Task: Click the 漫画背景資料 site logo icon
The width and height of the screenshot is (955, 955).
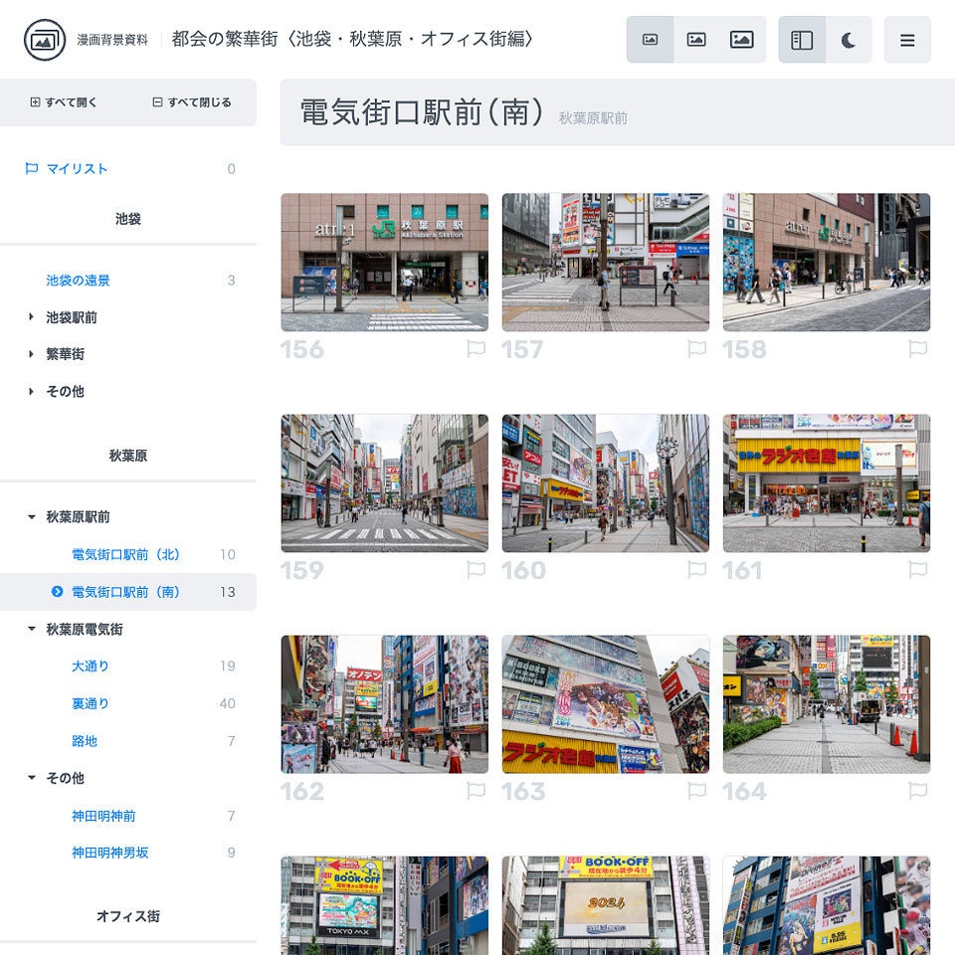Action: 45,39
